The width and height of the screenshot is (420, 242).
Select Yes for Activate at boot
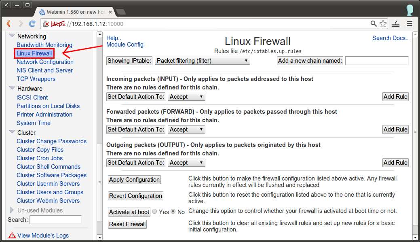154,211
